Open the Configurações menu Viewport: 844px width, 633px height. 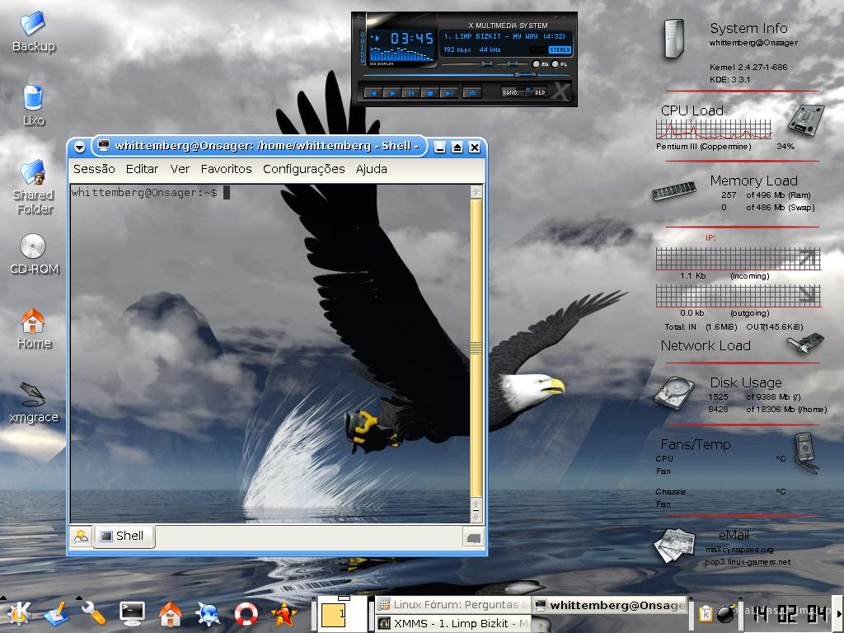click(303, 169)
